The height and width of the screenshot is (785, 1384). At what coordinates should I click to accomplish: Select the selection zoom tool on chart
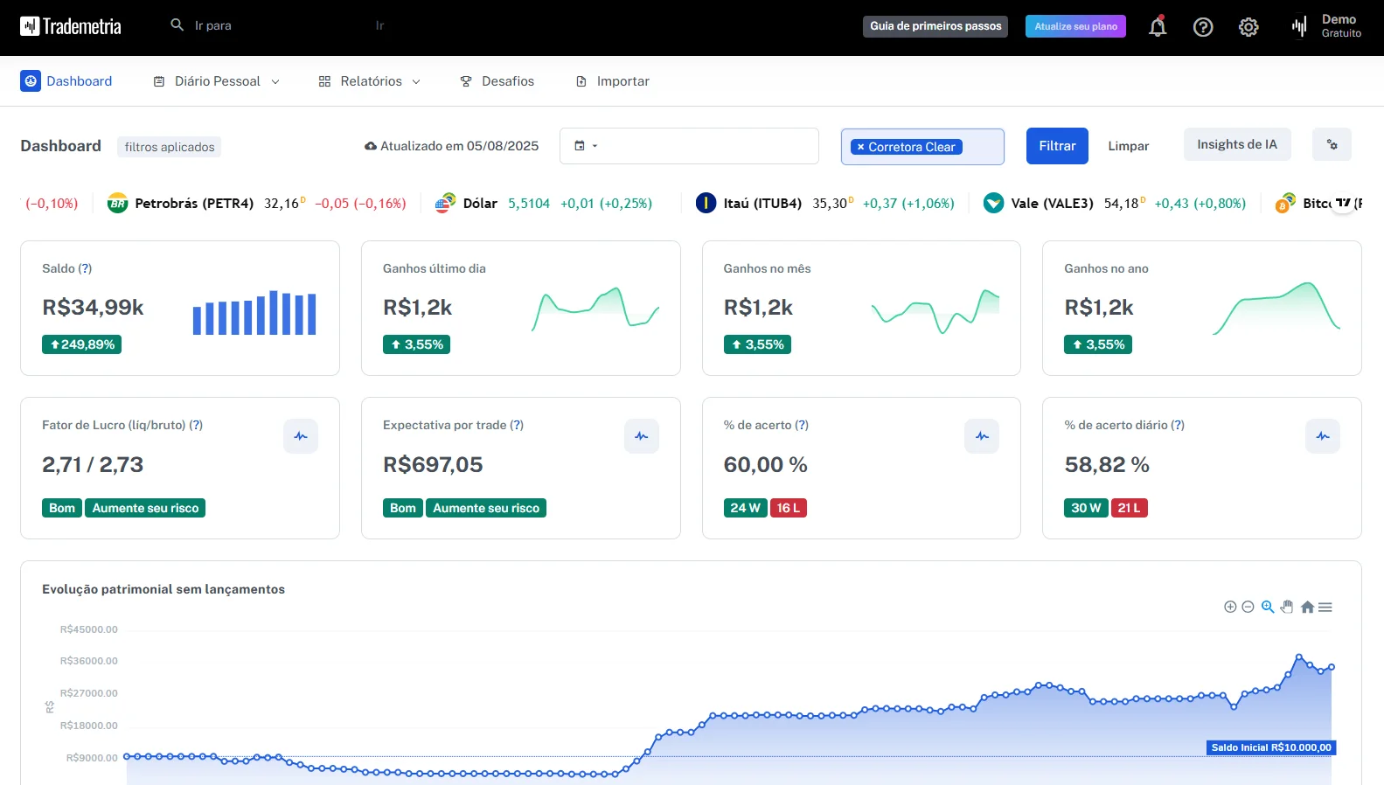point(1268,607)
